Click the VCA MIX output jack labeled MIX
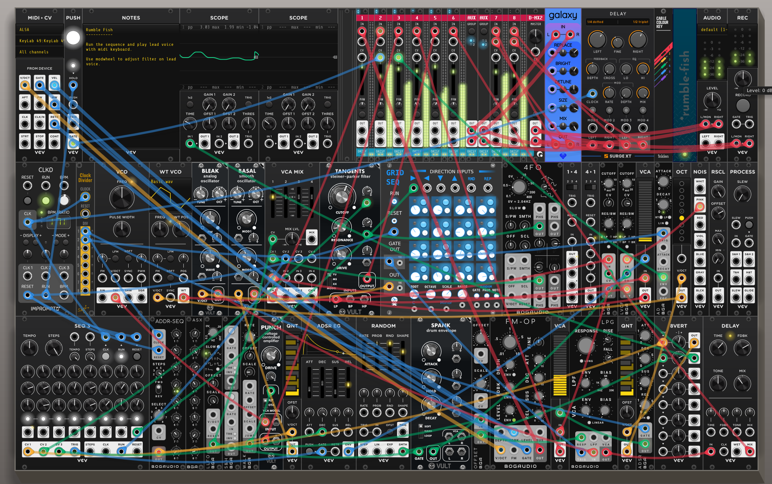This screenshot has width=772, height=484. 312,239
